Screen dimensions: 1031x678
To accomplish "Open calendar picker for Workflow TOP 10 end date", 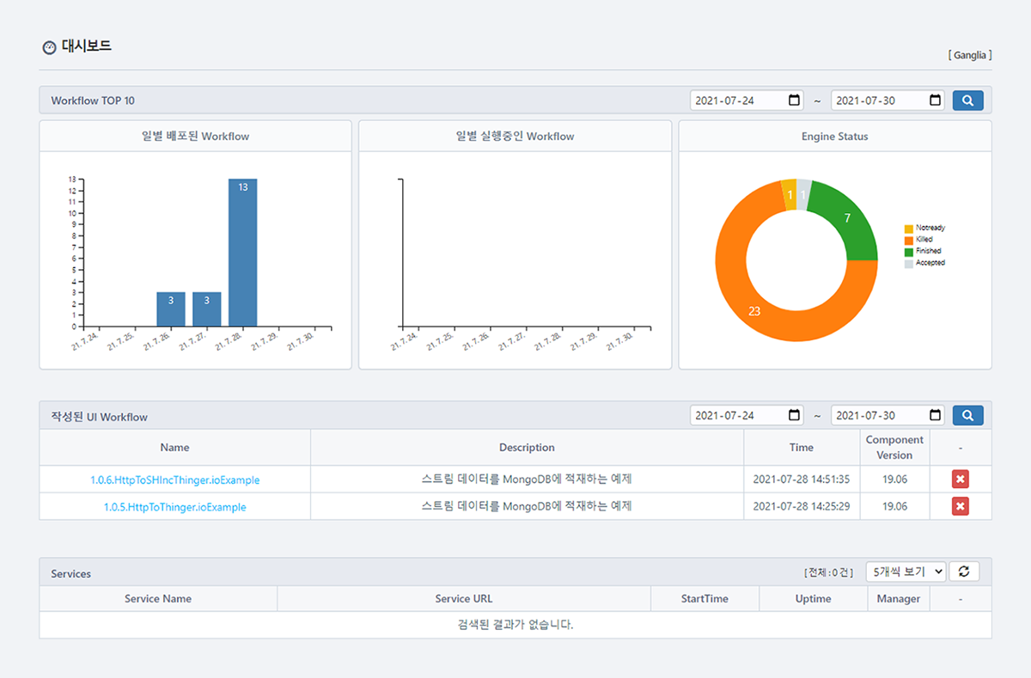I will [x=935, y=101].
